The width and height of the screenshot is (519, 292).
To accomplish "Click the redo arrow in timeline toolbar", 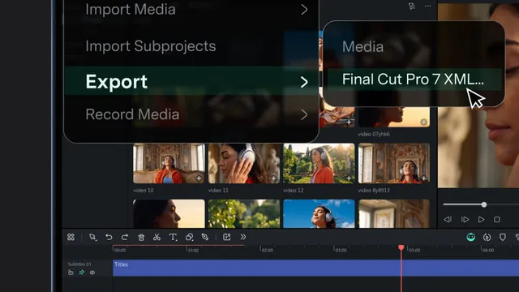I will [x=125, y=237].
